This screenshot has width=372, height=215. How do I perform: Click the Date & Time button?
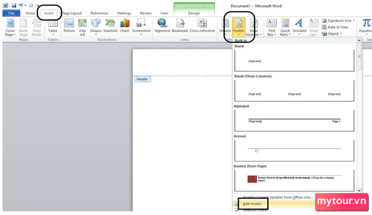[x=335, y=27]
